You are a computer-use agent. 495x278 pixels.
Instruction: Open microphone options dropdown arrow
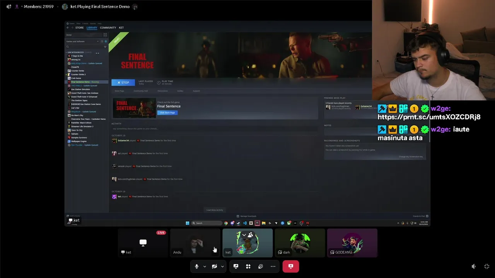click(205, 266)
